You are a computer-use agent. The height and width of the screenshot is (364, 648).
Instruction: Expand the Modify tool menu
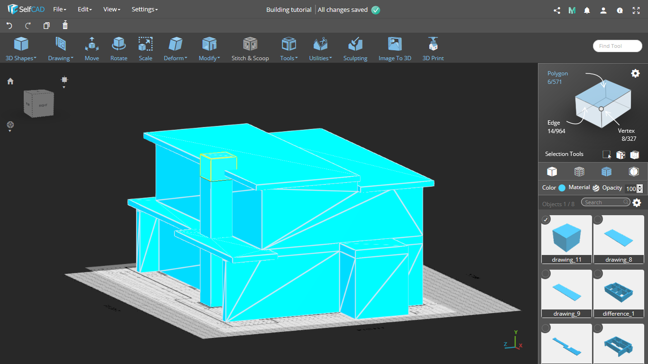209,49
